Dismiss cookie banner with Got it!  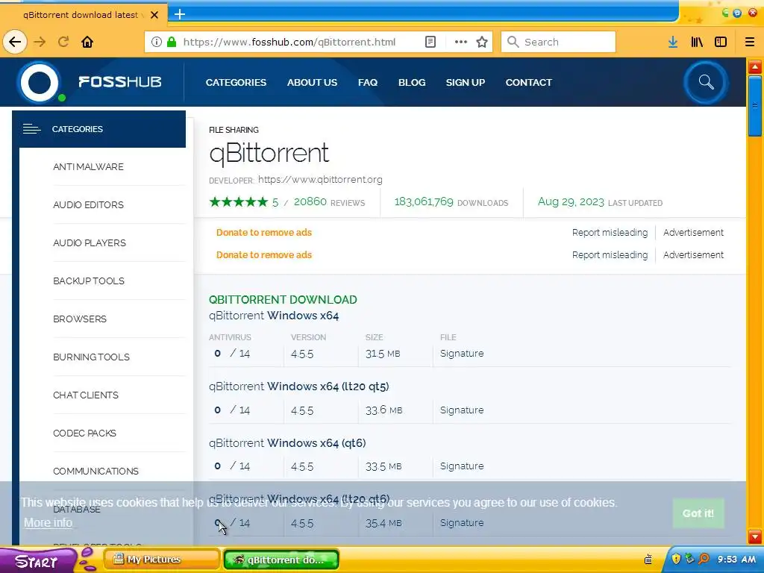698,513
